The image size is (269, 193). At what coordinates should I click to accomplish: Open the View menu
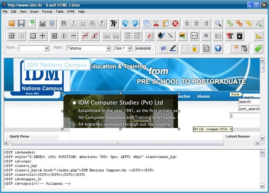pyautogui.click(x=23, y=12)
